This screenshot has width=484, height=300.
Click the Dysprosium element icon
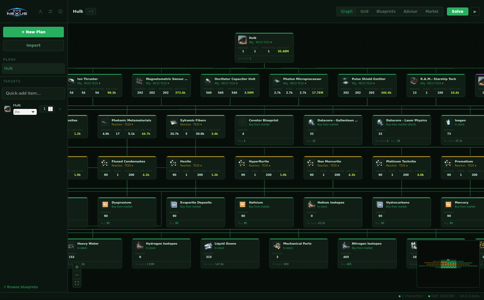(x=105, y=204)
